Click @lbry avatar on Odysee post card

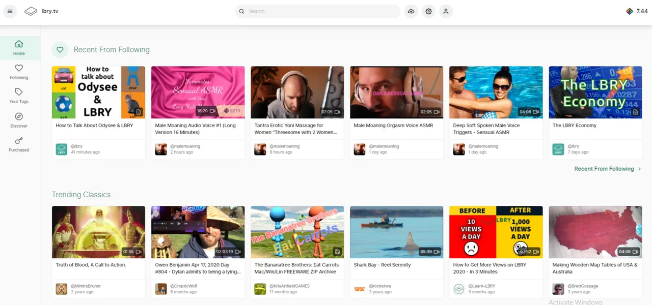tap(61, 149)
